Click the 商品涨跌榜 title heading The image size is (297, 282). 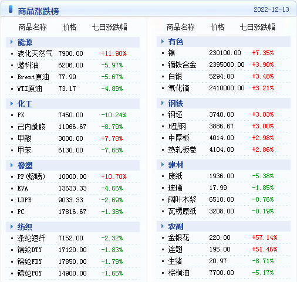point(38,11)
